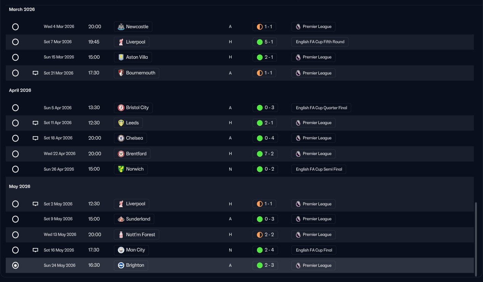
Task: Click the green win indicator for Brentford 7 - 2
Action: (260, 154)
